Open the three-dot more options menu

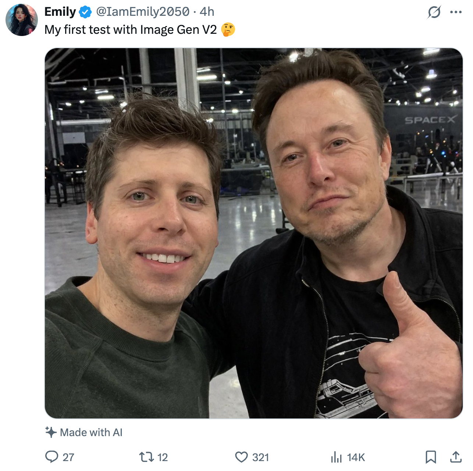456,12
